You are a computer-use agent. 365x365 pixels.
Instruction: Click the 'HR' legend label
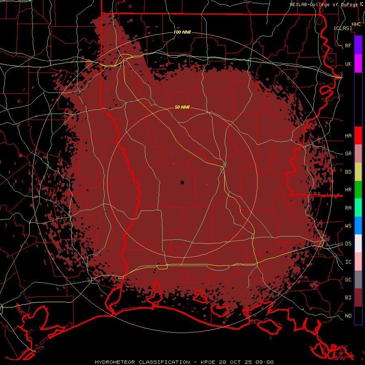point(348,190)
